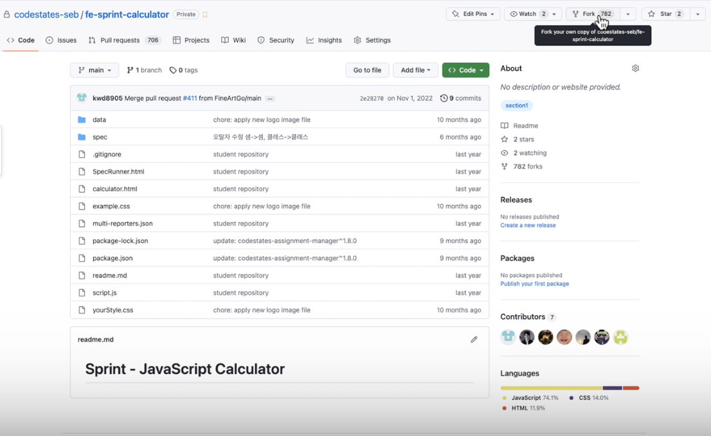Click the fork icon beside 782 forks
Viewport: 711px width, 436px height.
click(504, 167)
